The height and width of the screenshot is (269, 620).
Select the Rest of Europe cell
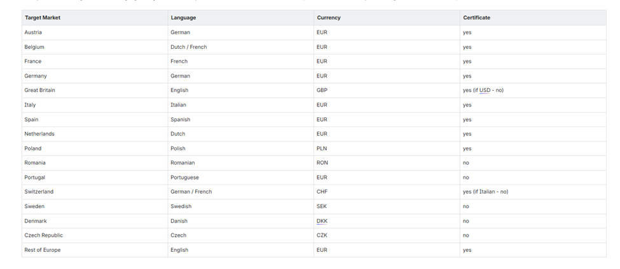(x=43, y=250)
